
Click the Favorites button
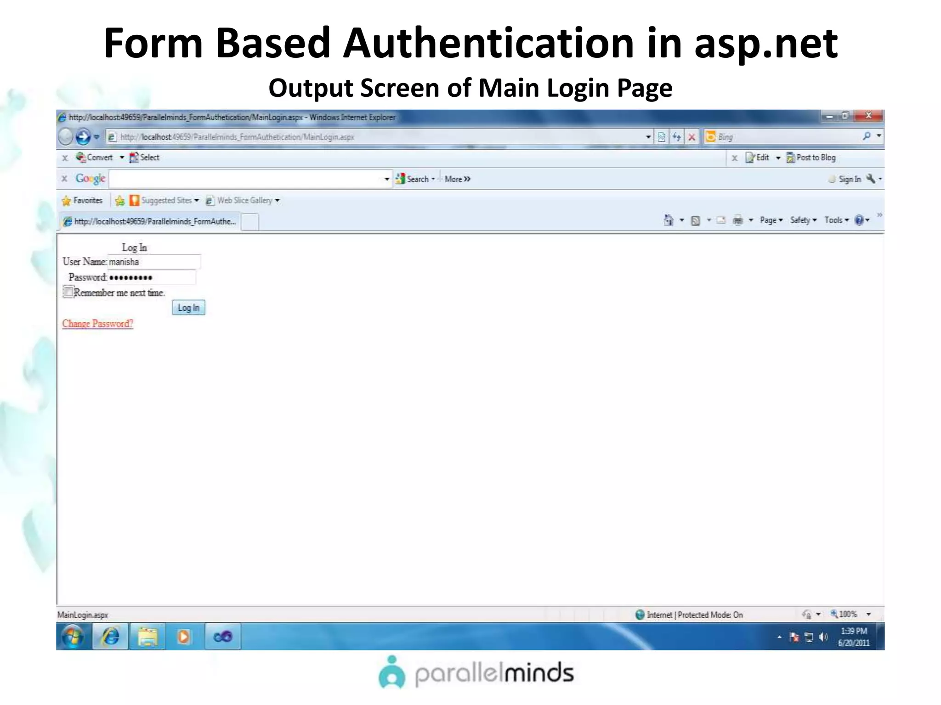pyautogui.click(x=82, y=201)
